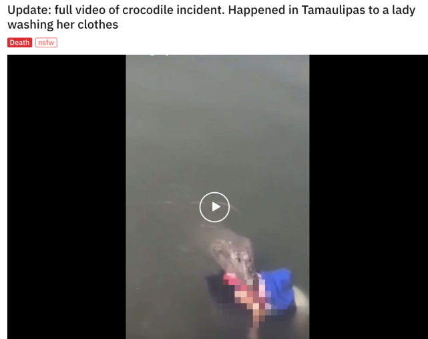
Task: Select the nsfw tag badge
Action: coord(46,43)
